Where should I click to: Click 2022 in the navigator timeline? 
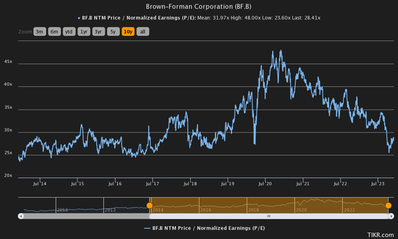coord(349,210)
